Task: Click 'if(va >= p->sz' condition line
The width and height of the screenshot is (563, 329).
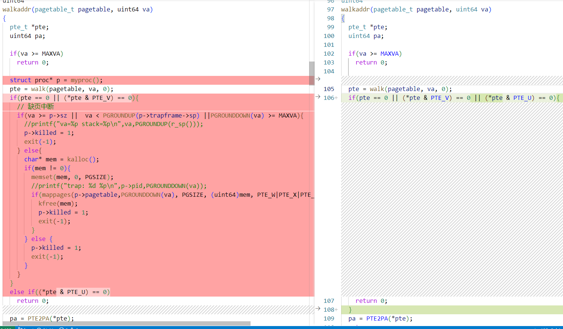Action: click(160, 116)
